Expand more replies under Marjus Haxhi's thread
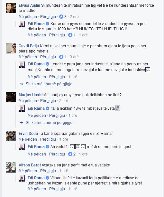This screenshot has width=164, height=197. tap(49, 123)
